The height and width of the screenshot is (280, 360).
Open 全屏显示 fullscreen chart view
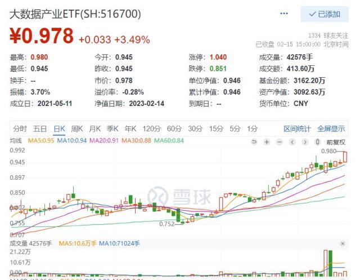tap(331, 129)
